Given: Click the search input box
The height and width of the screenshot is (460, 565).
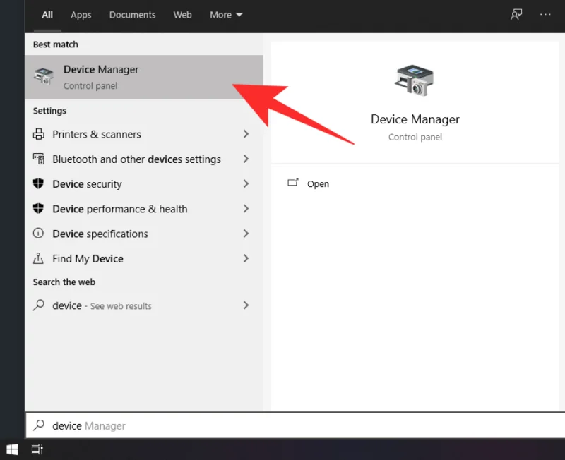Looking at the screenshot, I should [x=282, y=425].
